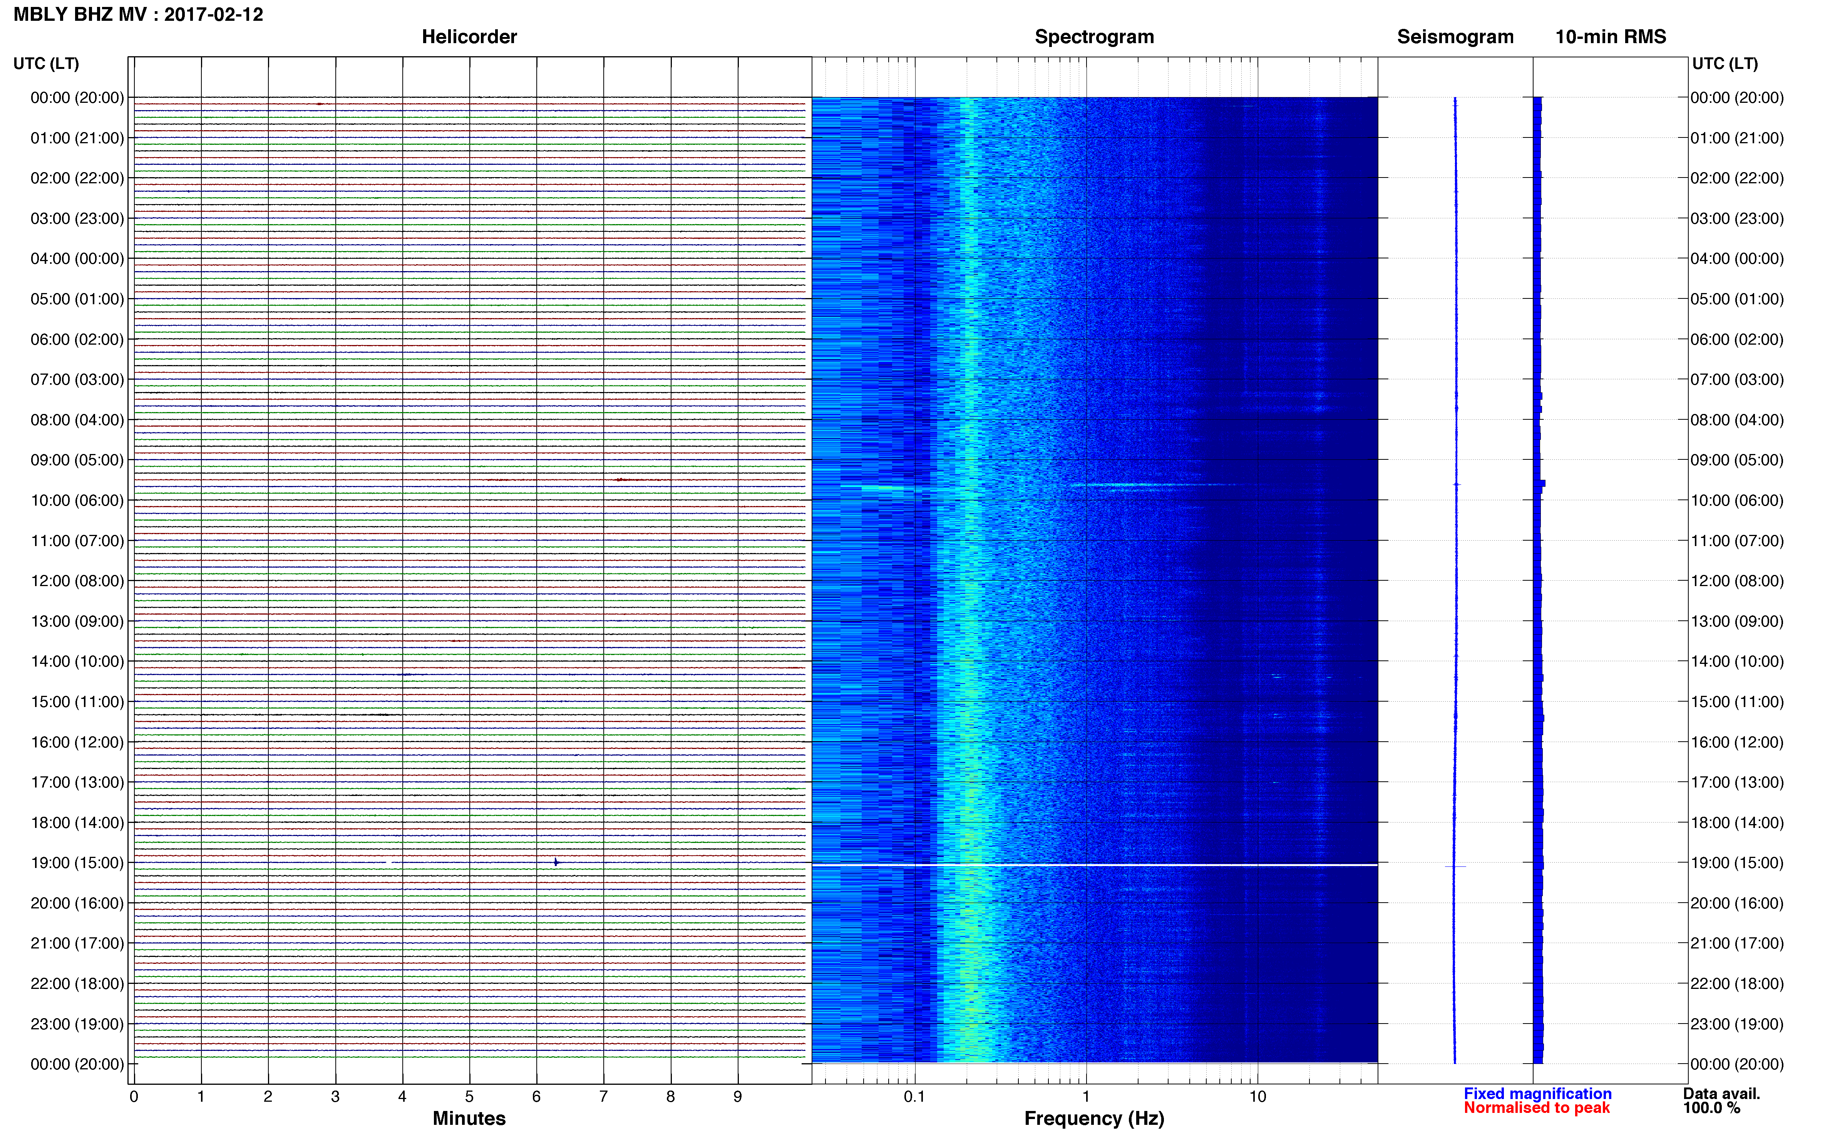Click the "Frequency (Hz)" axis label
This screenshot has height=1141, width=1825.
click(x=1094, y=1119)
